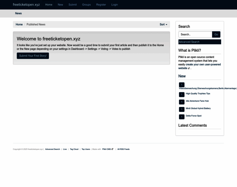This screenshot has height=187, width=237.
Task: Open the Top Users footer link
Action: click(86, 149)
